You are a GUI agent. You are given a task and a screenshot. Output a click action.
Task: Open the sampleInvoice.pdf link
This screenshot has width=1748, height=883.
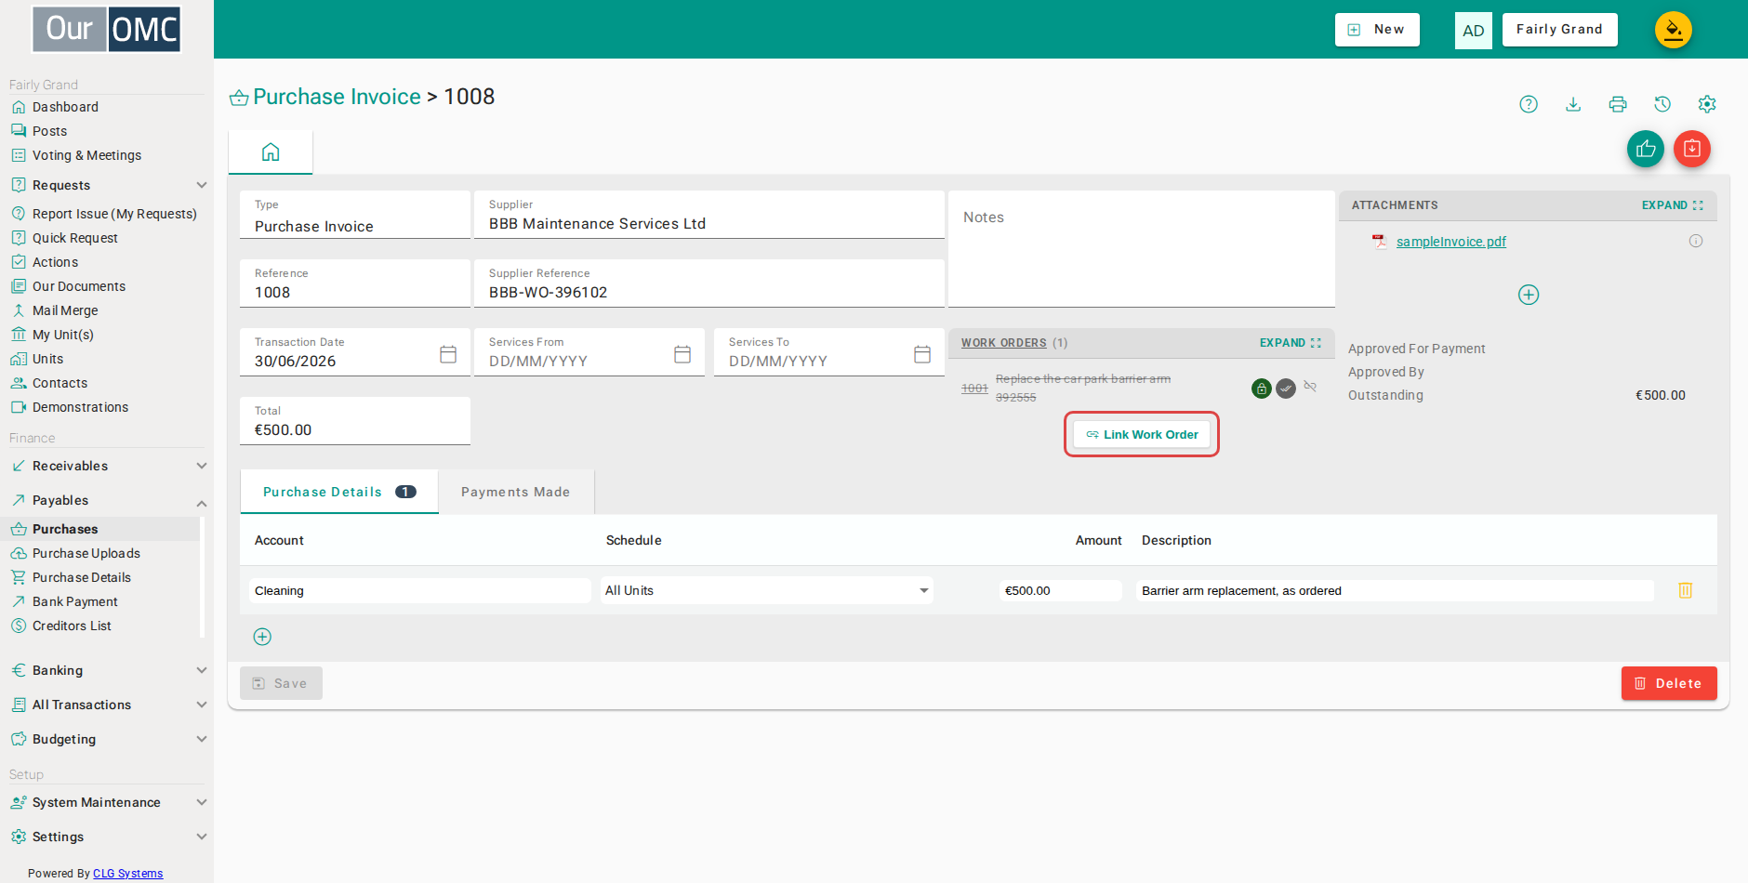click(1450, 242)
